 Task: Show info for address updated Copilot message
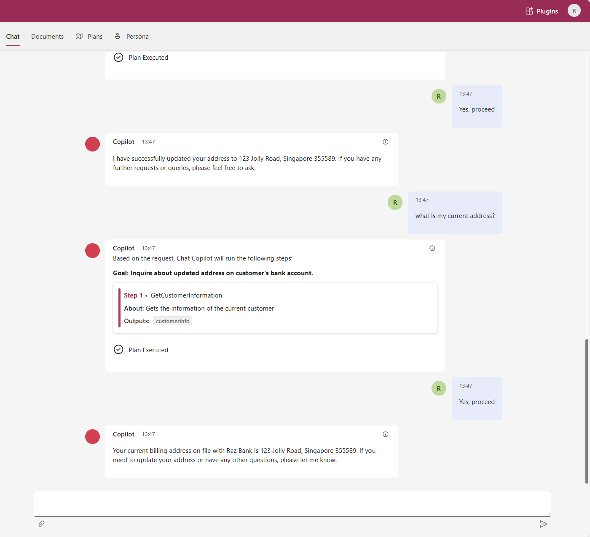pos(385,142)
